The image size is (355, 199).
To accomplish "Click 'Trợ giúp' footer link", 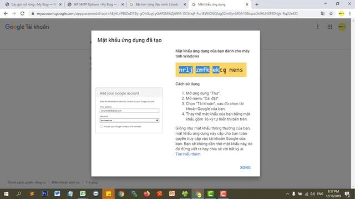I will [x=92, y=182].
